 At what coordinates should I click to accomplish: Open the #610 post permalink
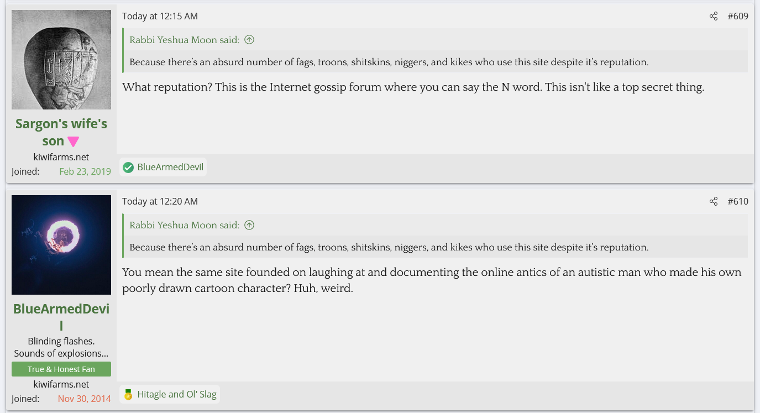pyautogui.click(x=738, y=201)
